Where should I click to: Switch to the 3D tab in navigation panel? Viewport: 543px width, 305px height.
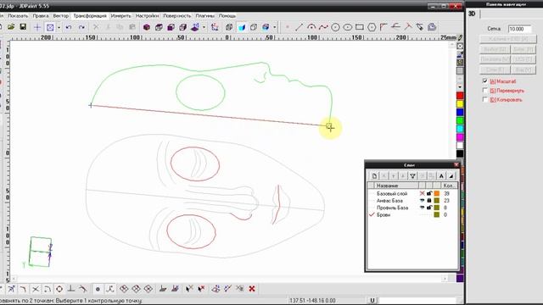pos(472,14)
